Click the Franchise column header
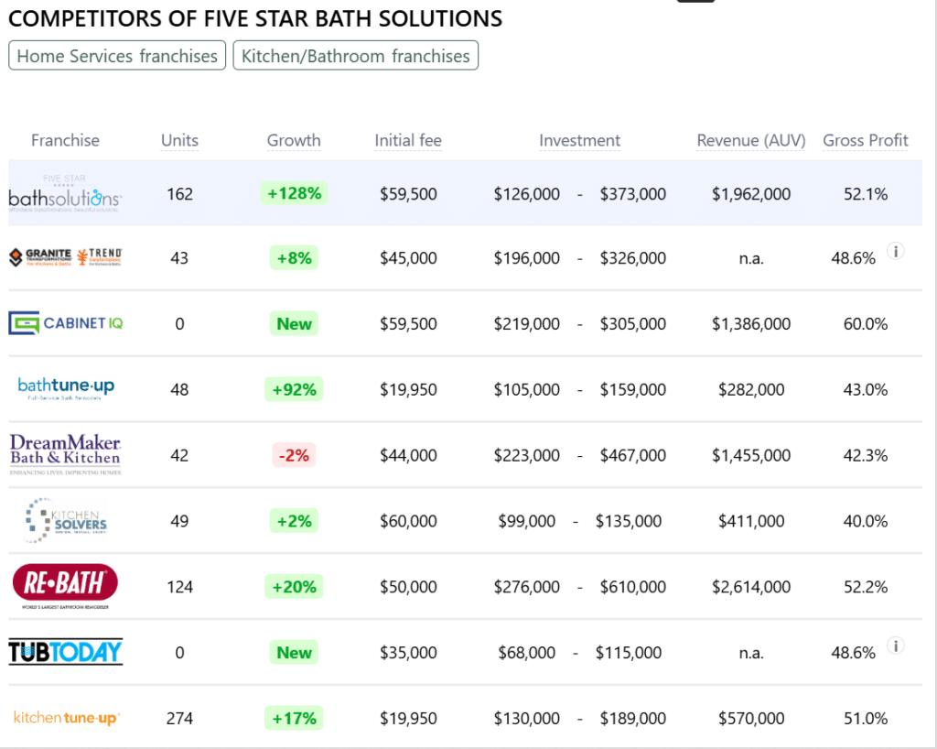Screen dimensions: 937x749 click(65, 140)
